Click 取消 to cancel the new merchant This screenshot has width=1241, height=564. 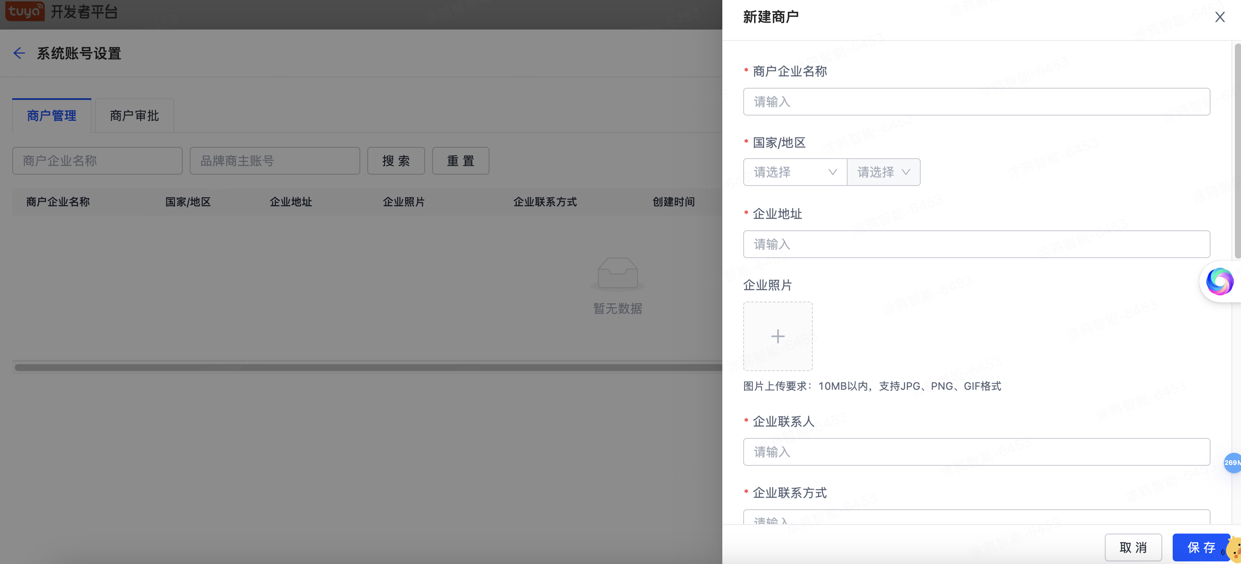point(1134,547)
